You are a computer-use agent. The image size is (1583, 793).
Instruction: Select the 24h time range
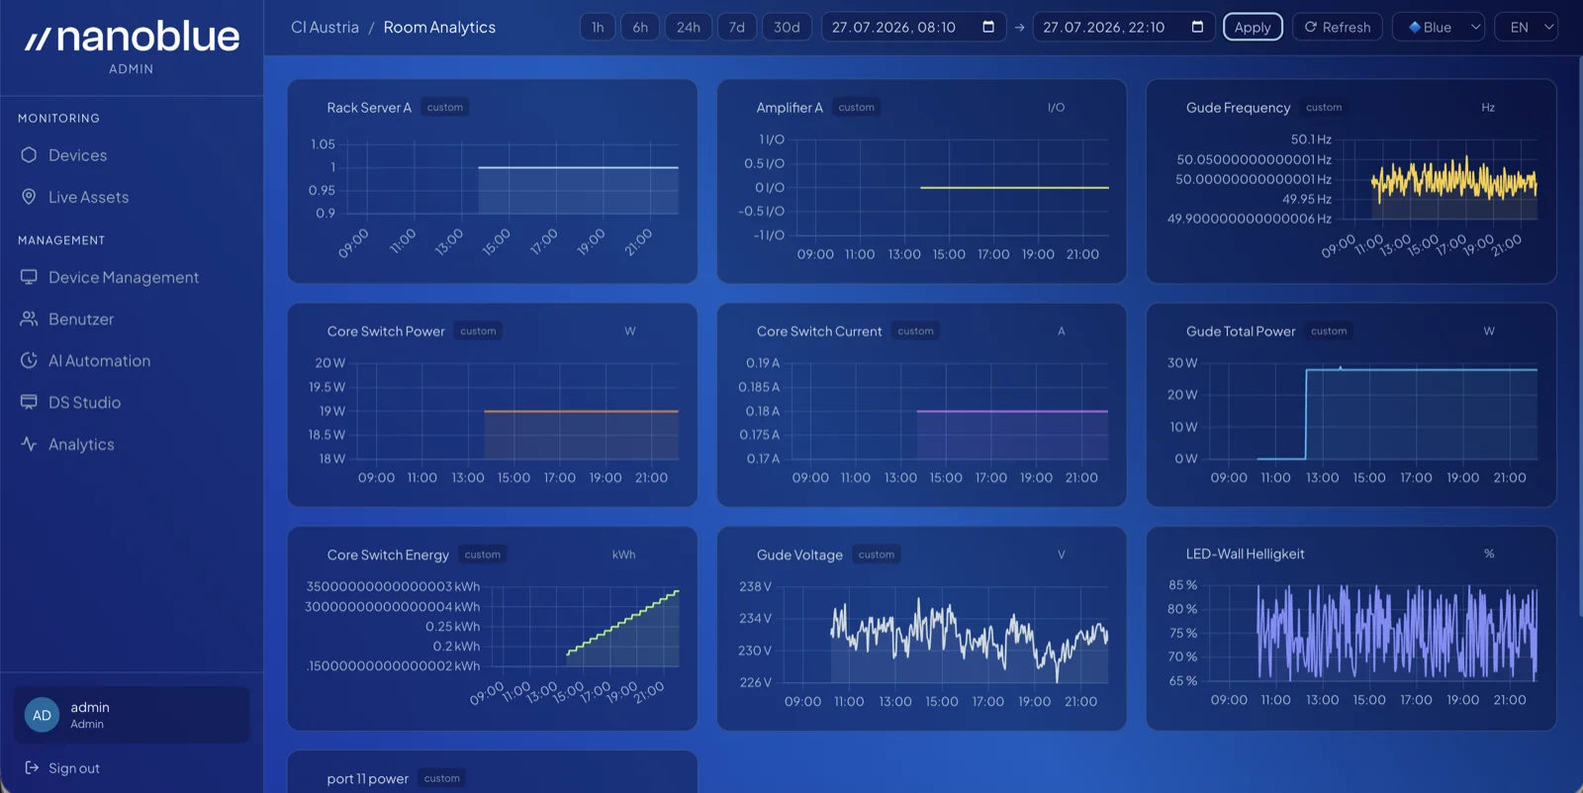[689, 27]
